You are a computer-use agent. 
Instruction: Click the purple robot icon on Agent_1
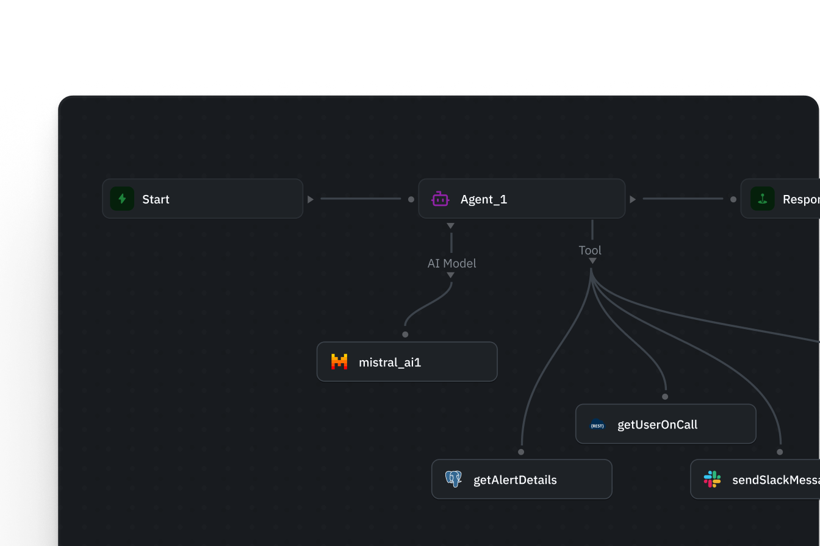tap(441, 199)
